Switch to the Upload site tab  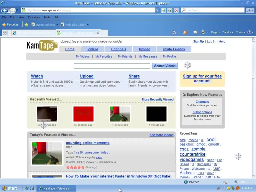(x=144, y=49)
